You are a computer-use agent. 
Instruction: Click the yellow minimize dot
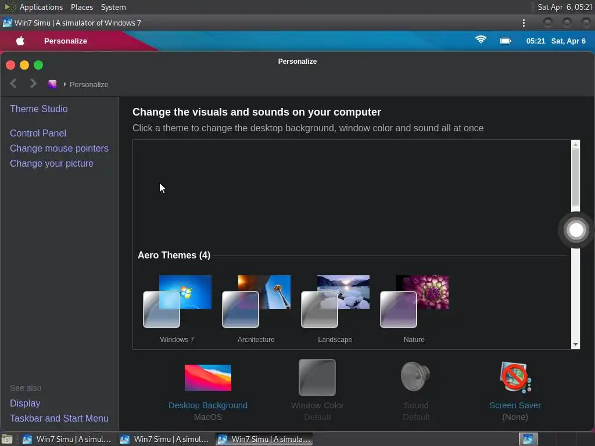point(24,65)
